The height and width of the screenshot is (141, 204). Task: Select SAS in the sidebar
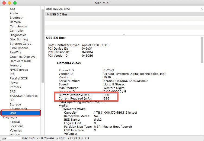tap(13, 91)
